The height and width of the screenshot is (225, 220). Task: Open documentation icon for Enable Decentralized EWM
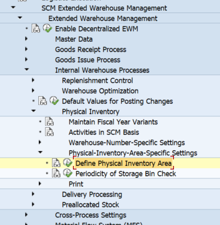coord(36,29)
